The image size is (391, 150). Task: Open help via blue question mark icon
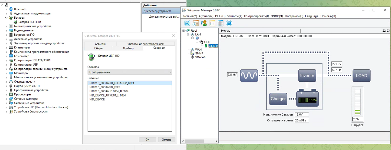(x=229, y=23)
